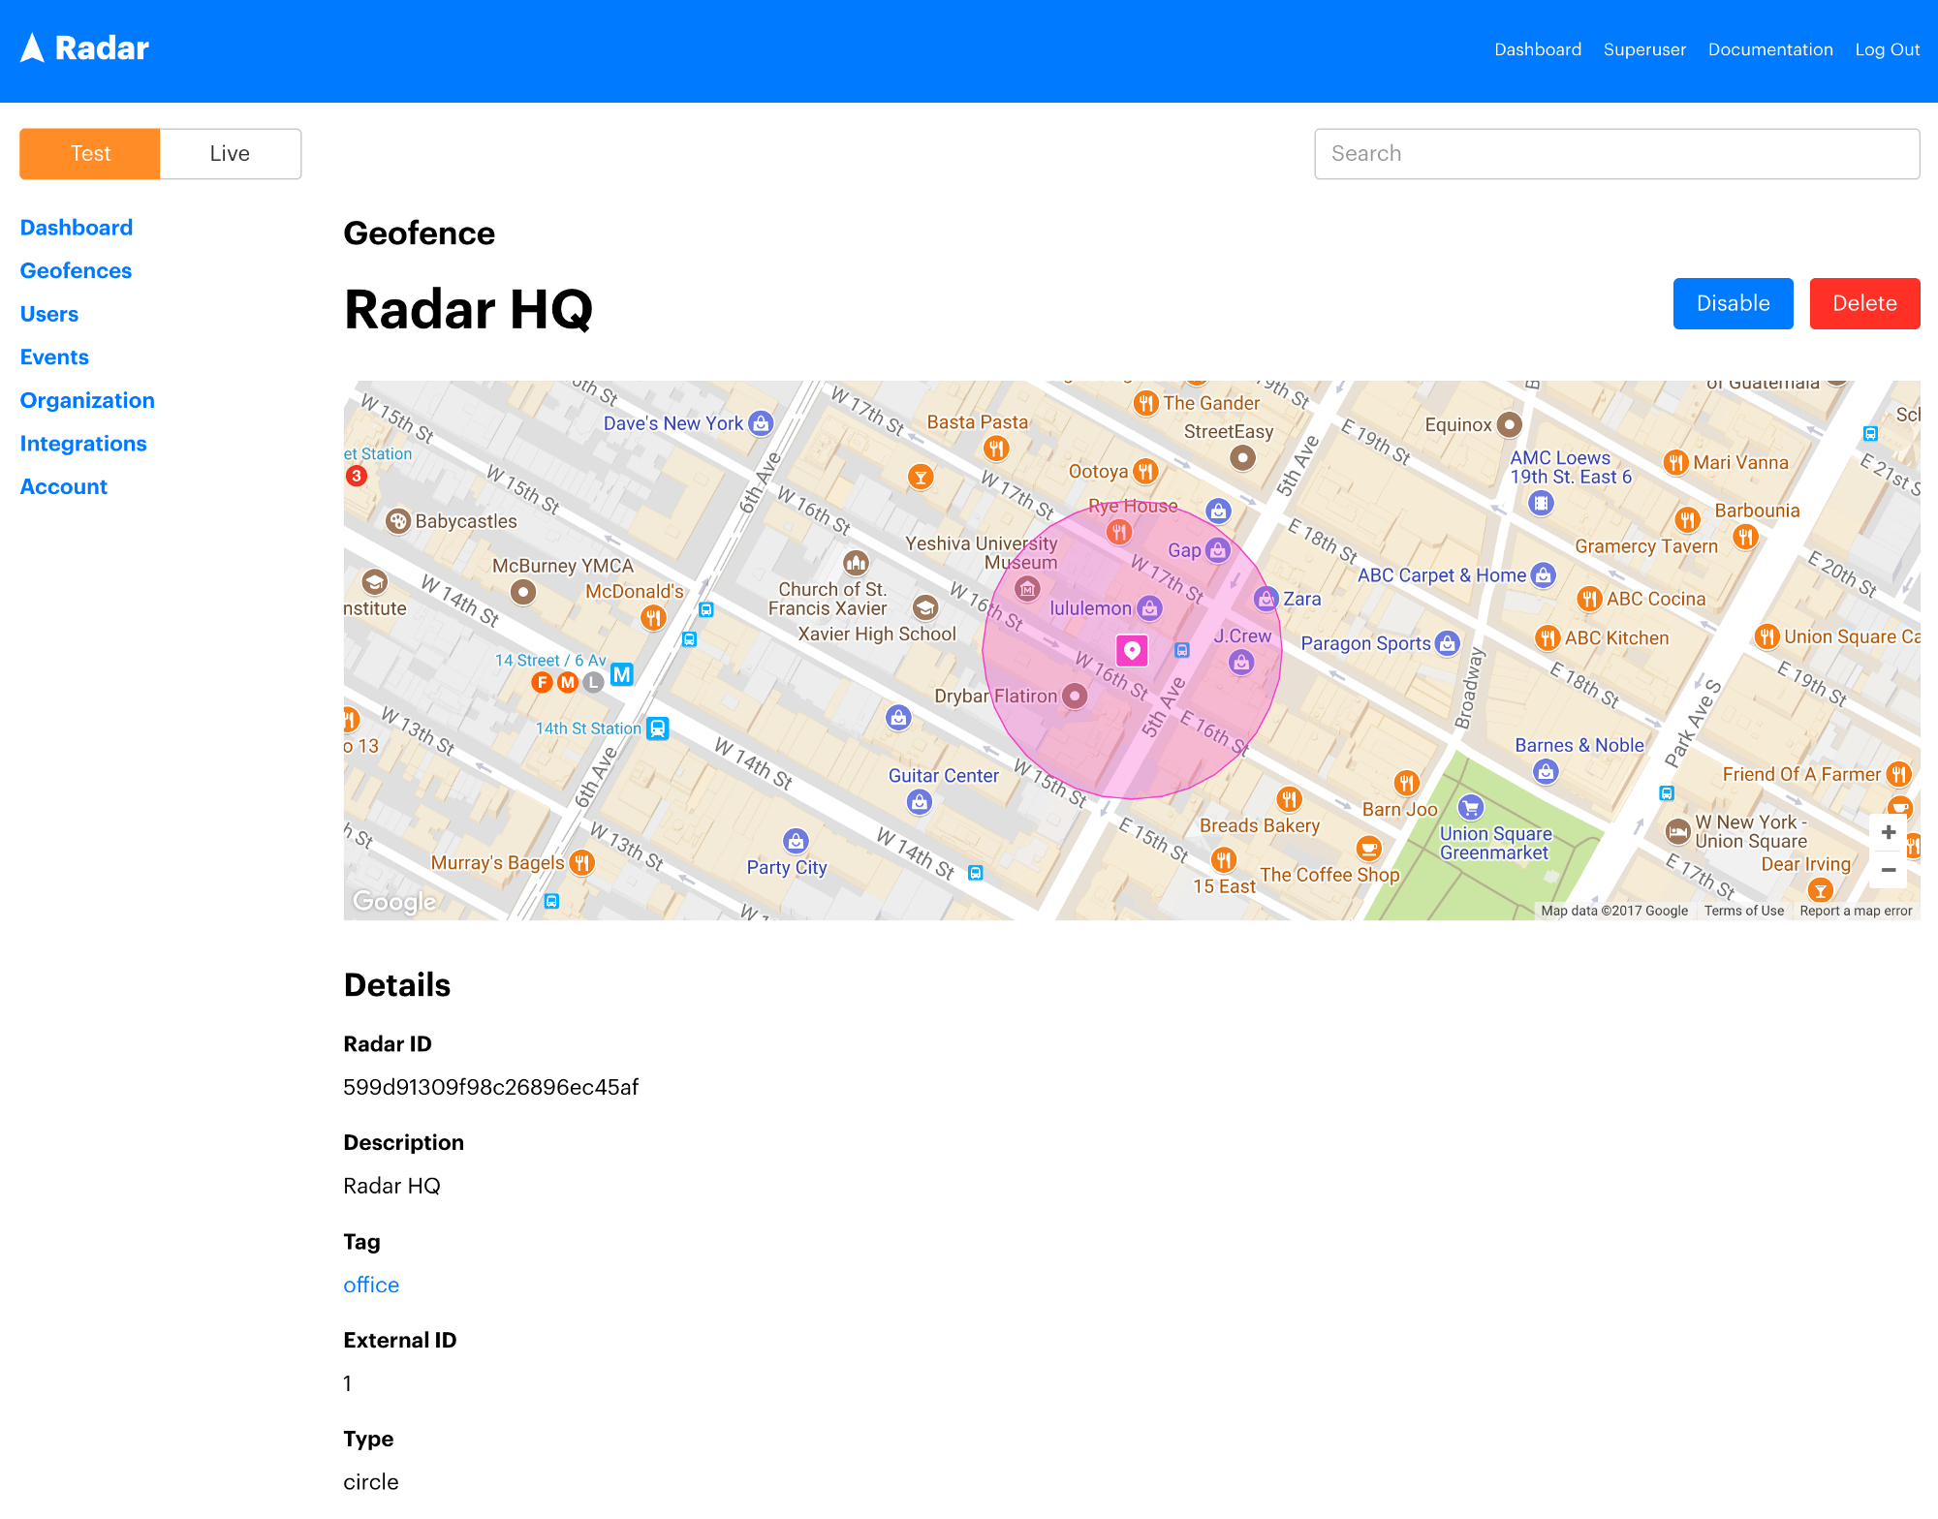Screen dimensions: 1938x1519
Task: Click the Babycastles map pin
Action: [398, 521]
